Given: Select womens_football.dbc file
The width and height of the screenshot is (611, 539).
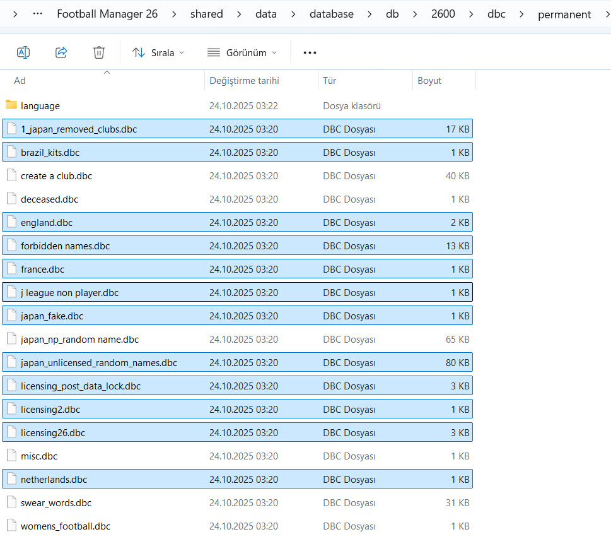Looking at the screenshot, I should [66, 526].
